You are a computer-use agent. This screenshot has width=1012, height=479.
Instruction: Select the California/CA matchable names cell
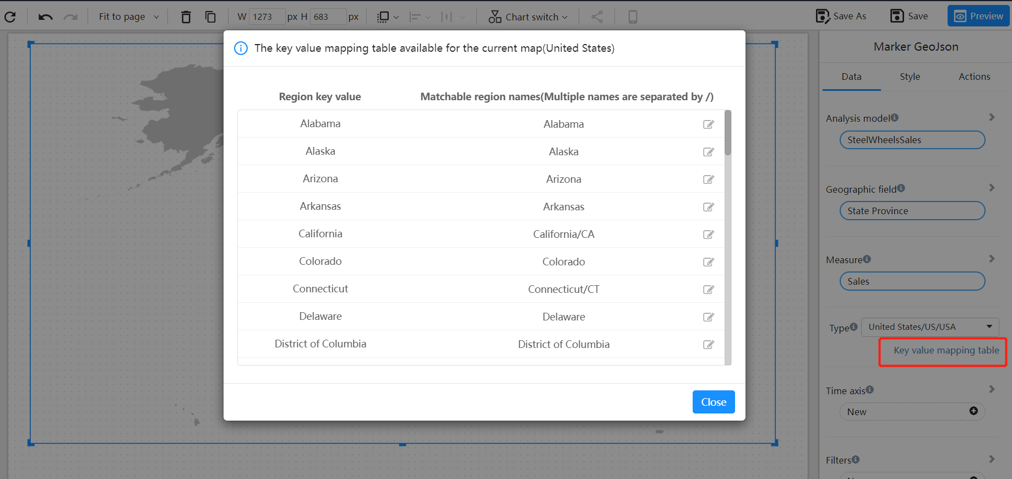click(x=563, y=235)
